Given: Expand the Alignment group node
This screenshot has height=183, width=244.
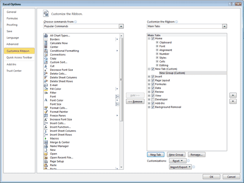Looking at the screenshot, I should pyautogui.click(x=157, y=50).
